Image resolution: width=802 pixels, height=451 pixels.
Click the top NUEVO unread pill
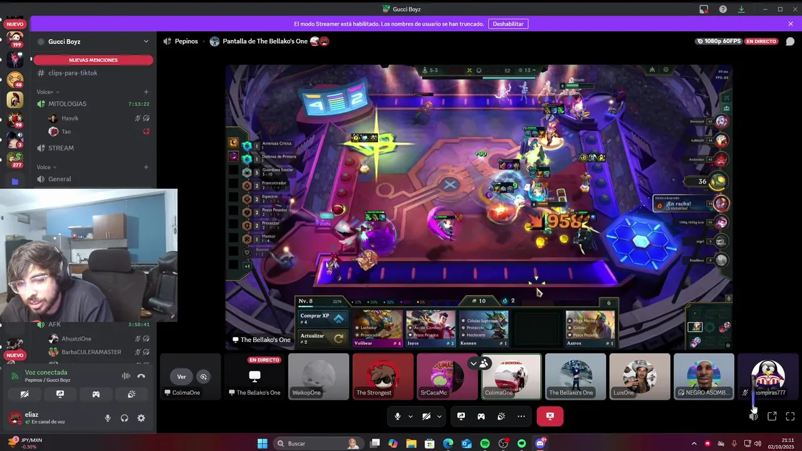15,24
